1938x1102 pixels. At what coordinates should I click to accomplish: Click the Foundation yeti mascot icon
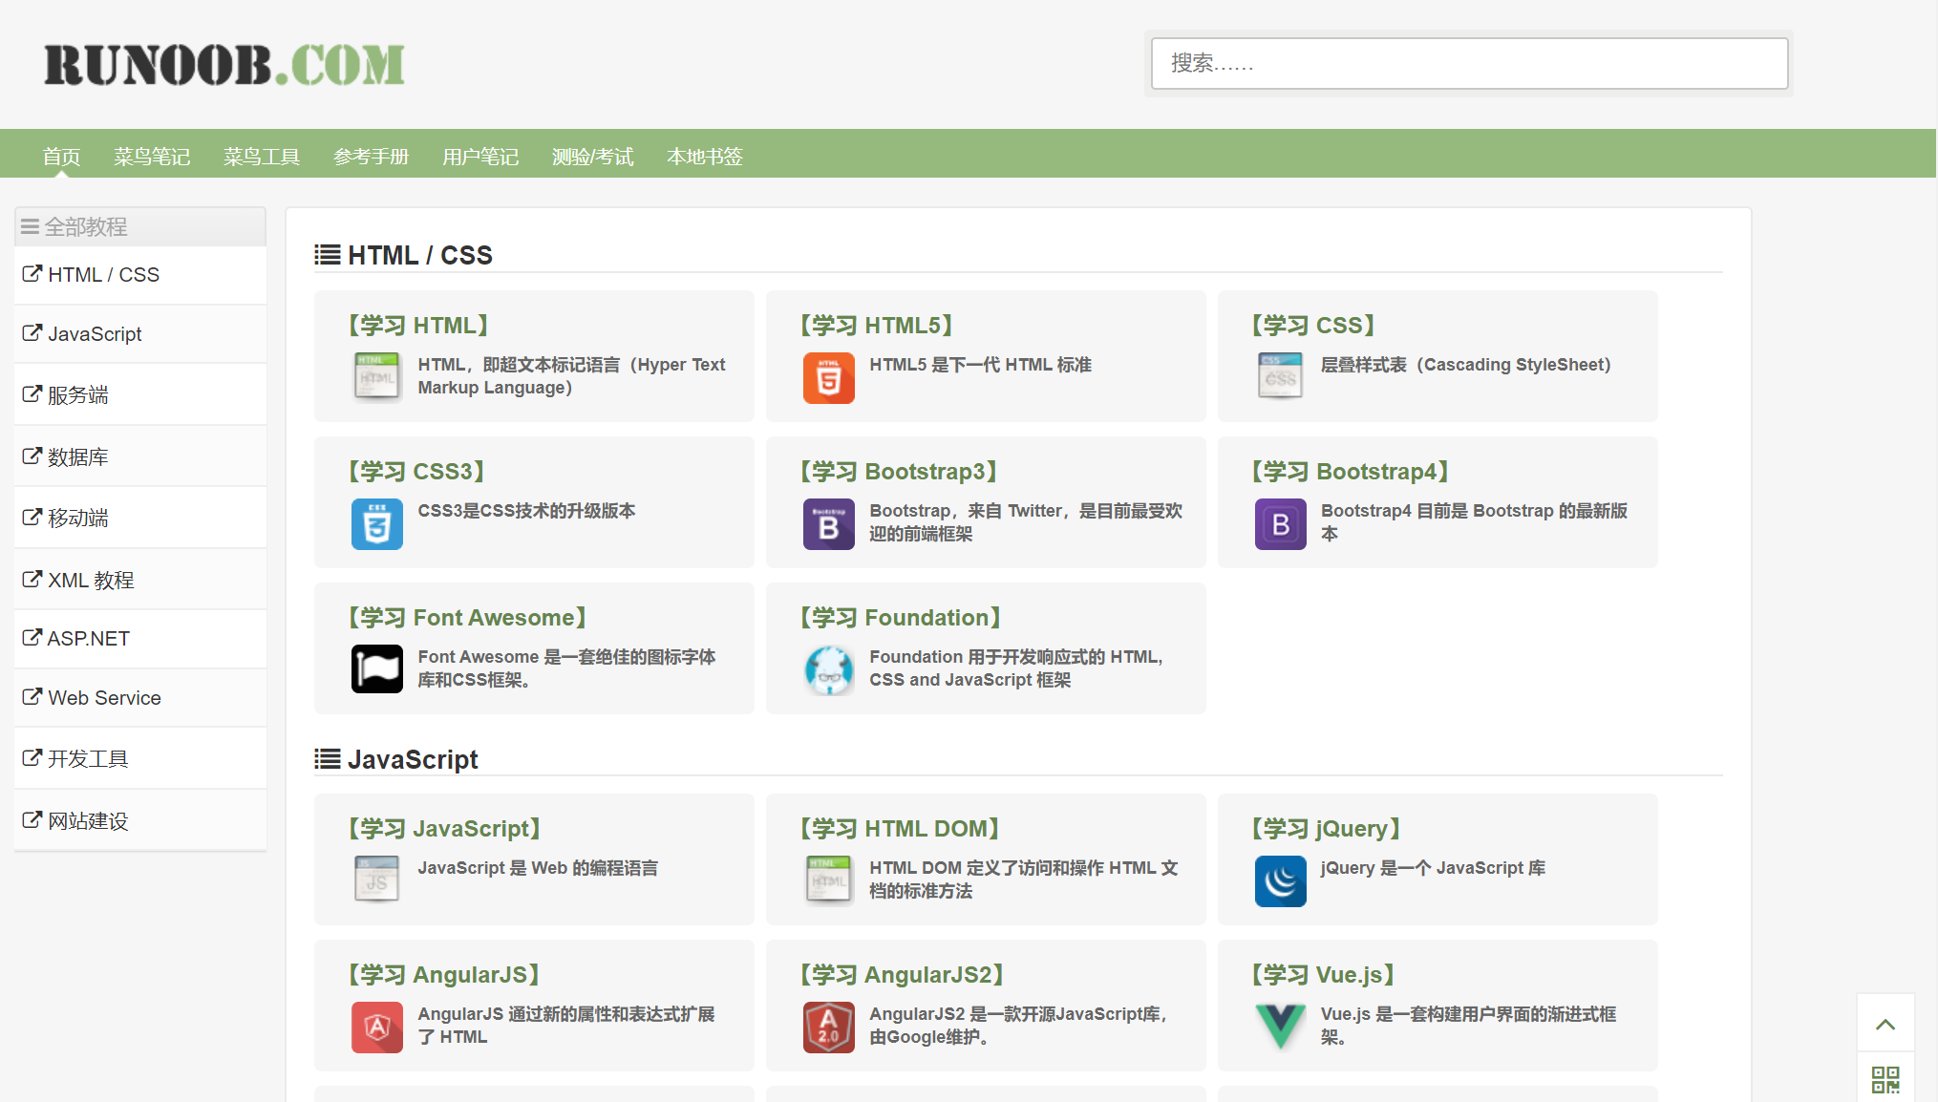[828, 669]
